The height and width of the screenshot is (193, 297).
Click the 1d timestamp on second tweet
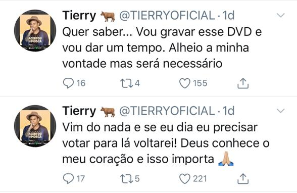coord(228,111)
